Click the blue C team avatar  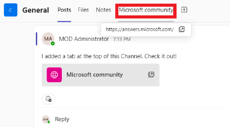point(11,10)
